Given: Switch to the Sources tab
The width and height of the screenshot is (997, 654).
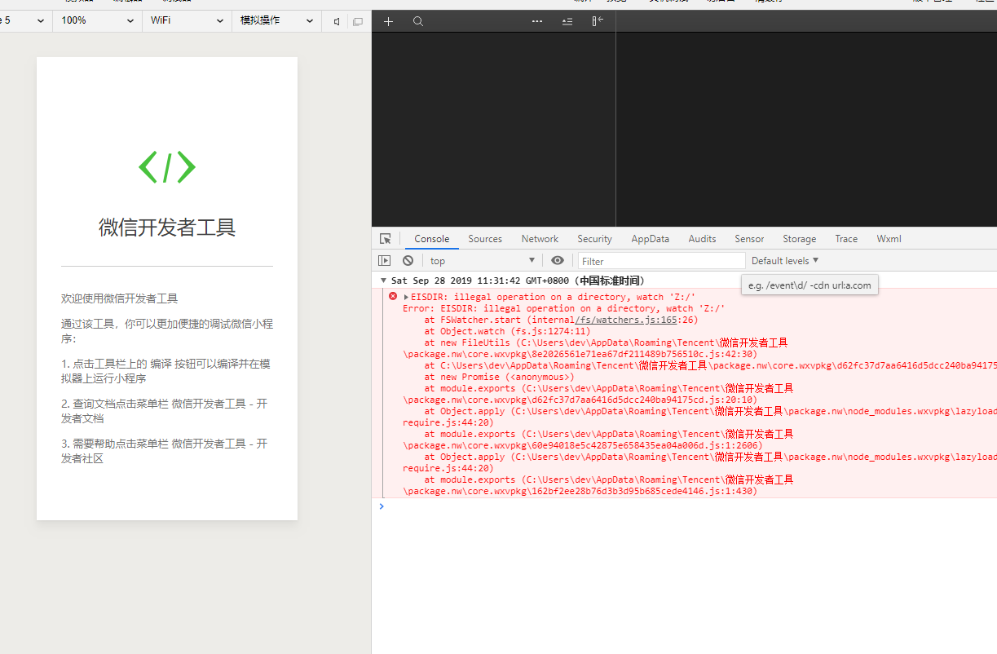Looking at the screenshot, I should point(485,239).
